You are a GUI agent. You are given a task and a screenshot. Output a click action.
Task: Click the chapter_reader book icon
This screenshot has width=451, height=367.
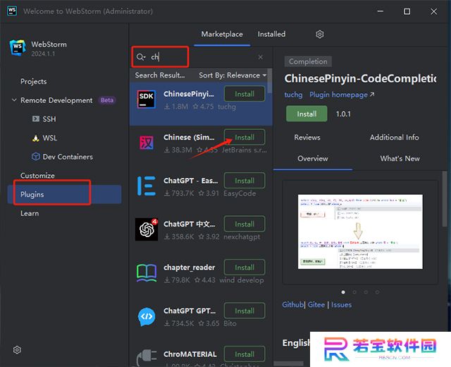(147, 273)
